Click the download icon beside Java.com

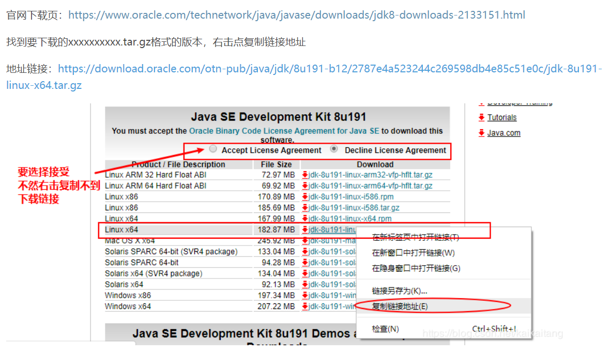(x=481, y=133)
